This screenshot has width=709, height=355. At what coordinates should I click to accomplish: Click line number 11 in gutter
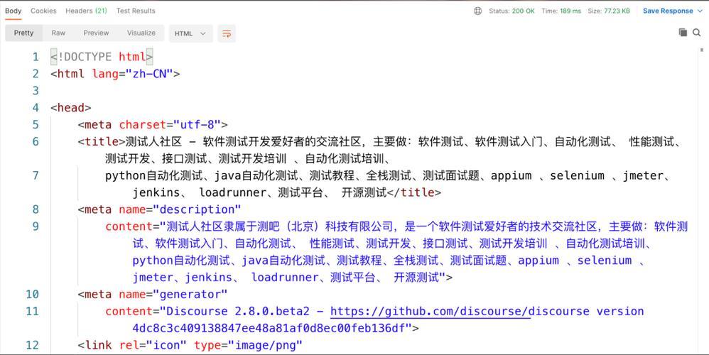32,311
